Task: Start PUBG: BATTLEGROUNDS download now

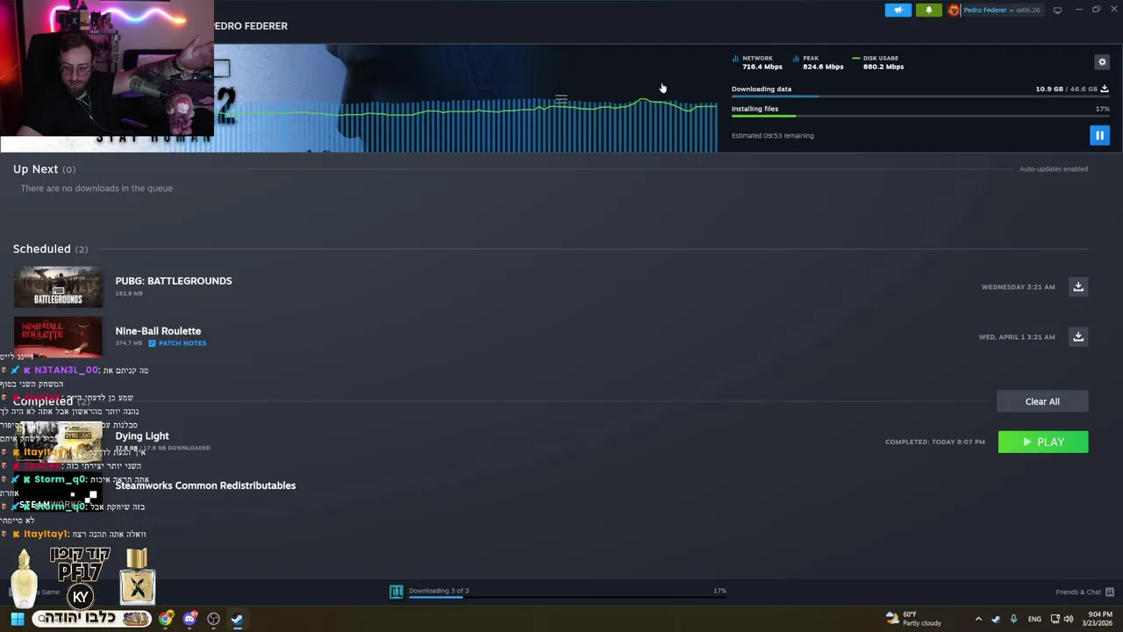Action: click(x=1078, y=287)
